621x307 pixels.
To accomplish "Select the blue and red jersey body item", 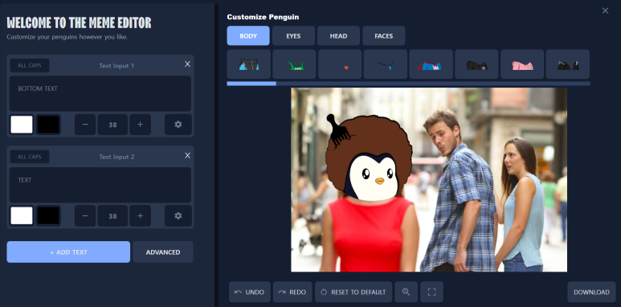I will [431, 64].
